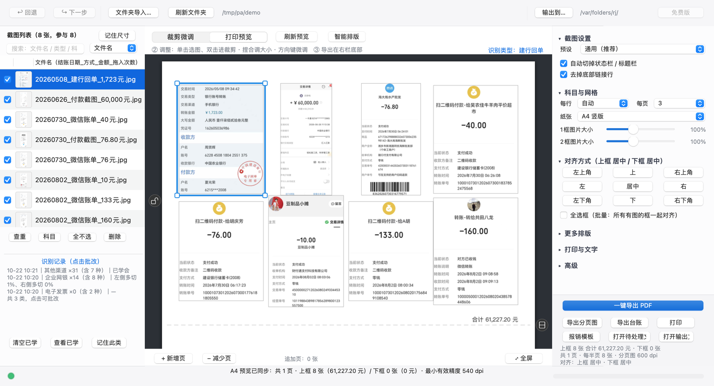Click the thumbnail icon for 20260508_建行回单_1,723元.jpg
The width and height of the screenshot is (714, 386).
(x=23, y=79)
